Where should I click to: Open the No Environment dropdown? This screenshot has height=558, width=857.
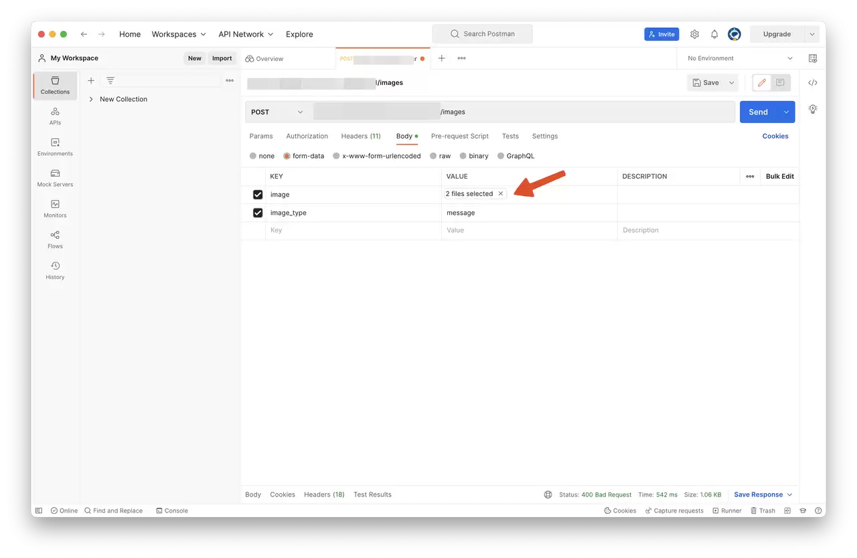740,58
